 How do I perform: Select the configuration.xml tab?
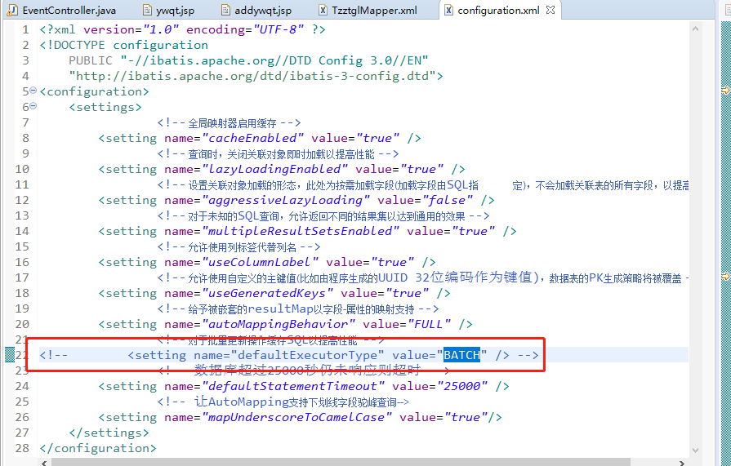(498, 11)
